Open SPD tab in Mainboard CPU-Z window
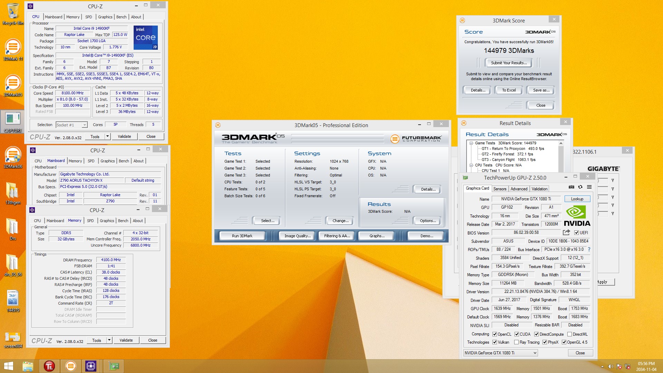The height and width of the screenshot is (373, 663). pos(91,161)
